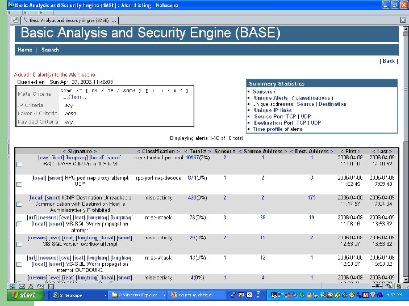
Task: Click the red M tray icon
Action: (x=366, y=295)
